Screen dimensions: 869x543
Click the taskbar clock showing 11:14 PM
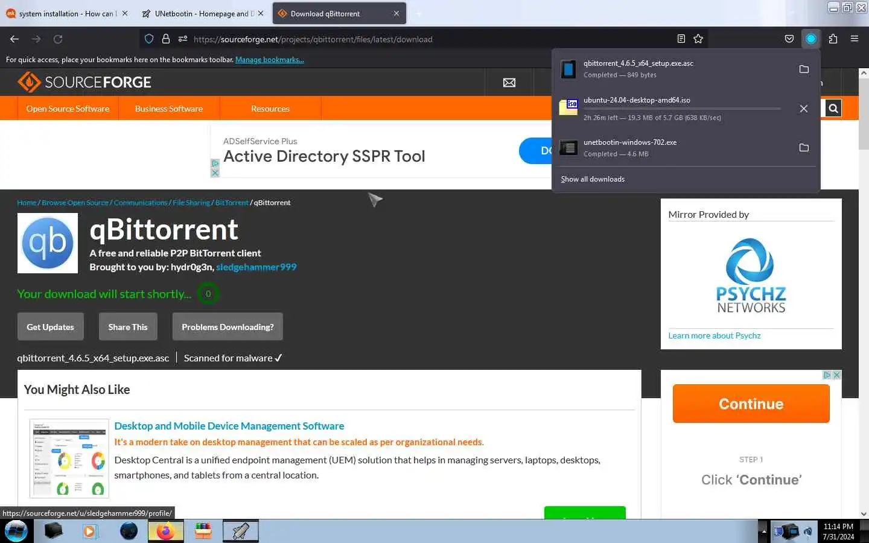[x=838, y=531]
